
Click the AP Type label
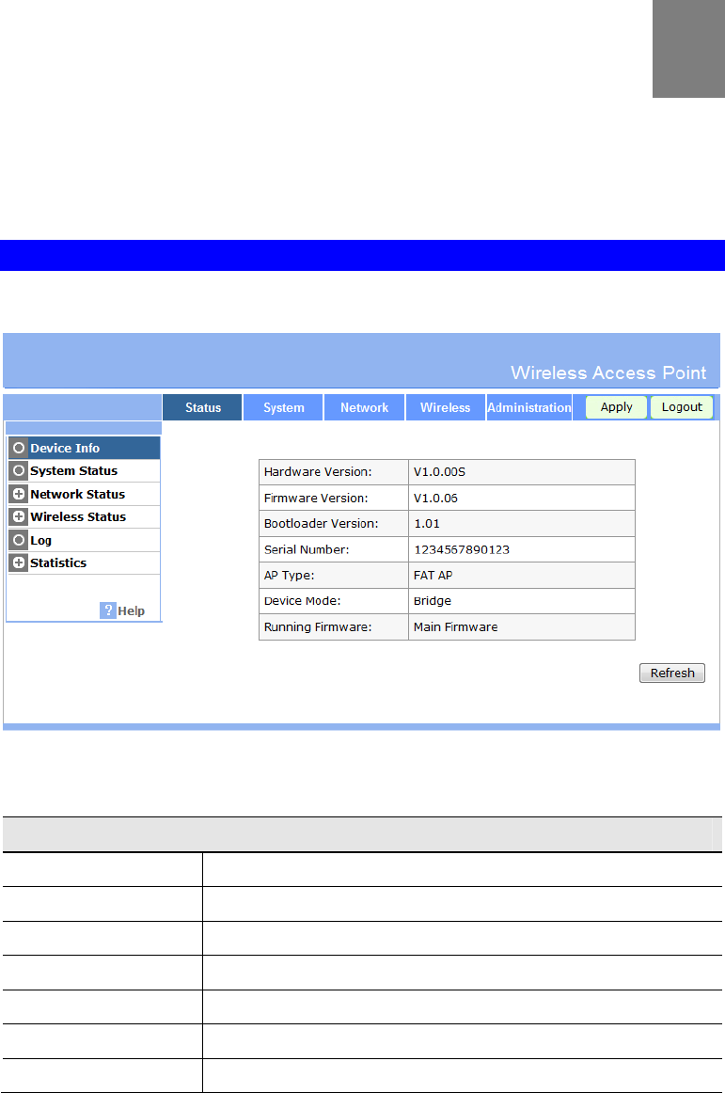click(290, 576)
